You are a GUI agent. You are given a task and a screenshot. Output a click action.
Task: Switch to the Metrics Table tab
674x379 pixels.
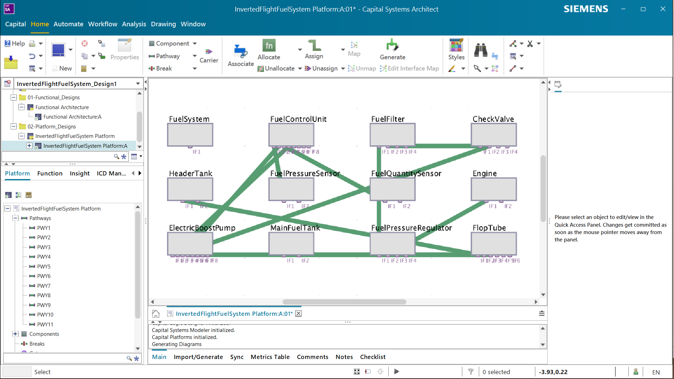point(270,357)
